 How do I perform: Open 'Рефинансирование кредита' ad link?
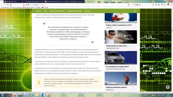coord(116,87)
